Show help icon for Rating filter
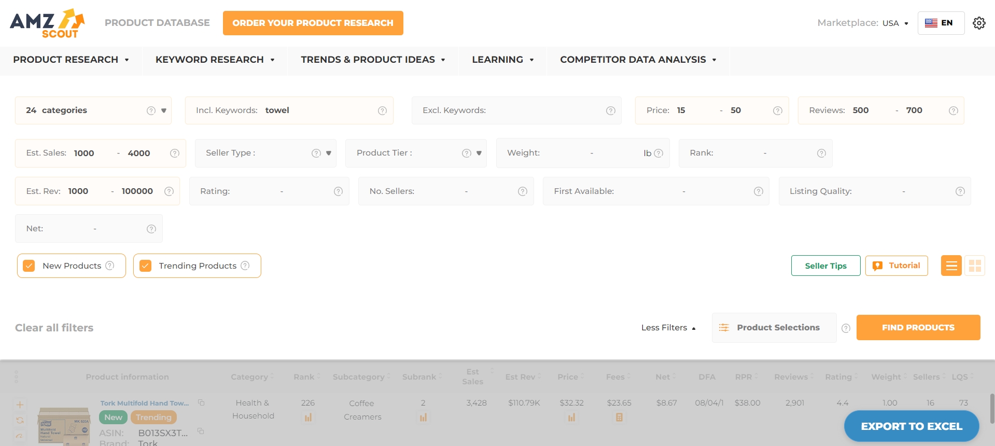Image resolution: width=995 pixels, height=446 pixels. click(339, 191)
